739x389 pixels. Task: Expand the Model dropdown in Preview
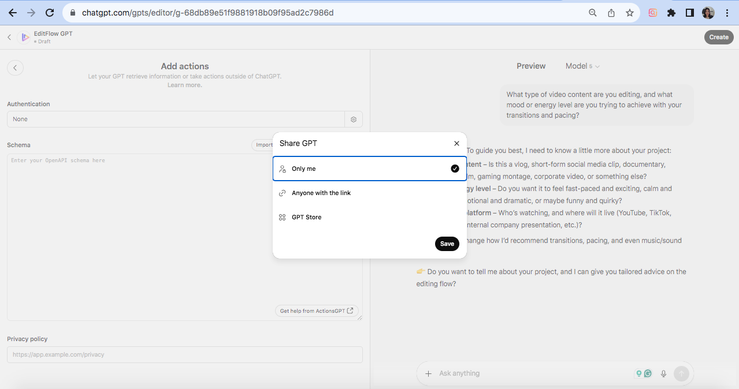click(x=582, y=66)
